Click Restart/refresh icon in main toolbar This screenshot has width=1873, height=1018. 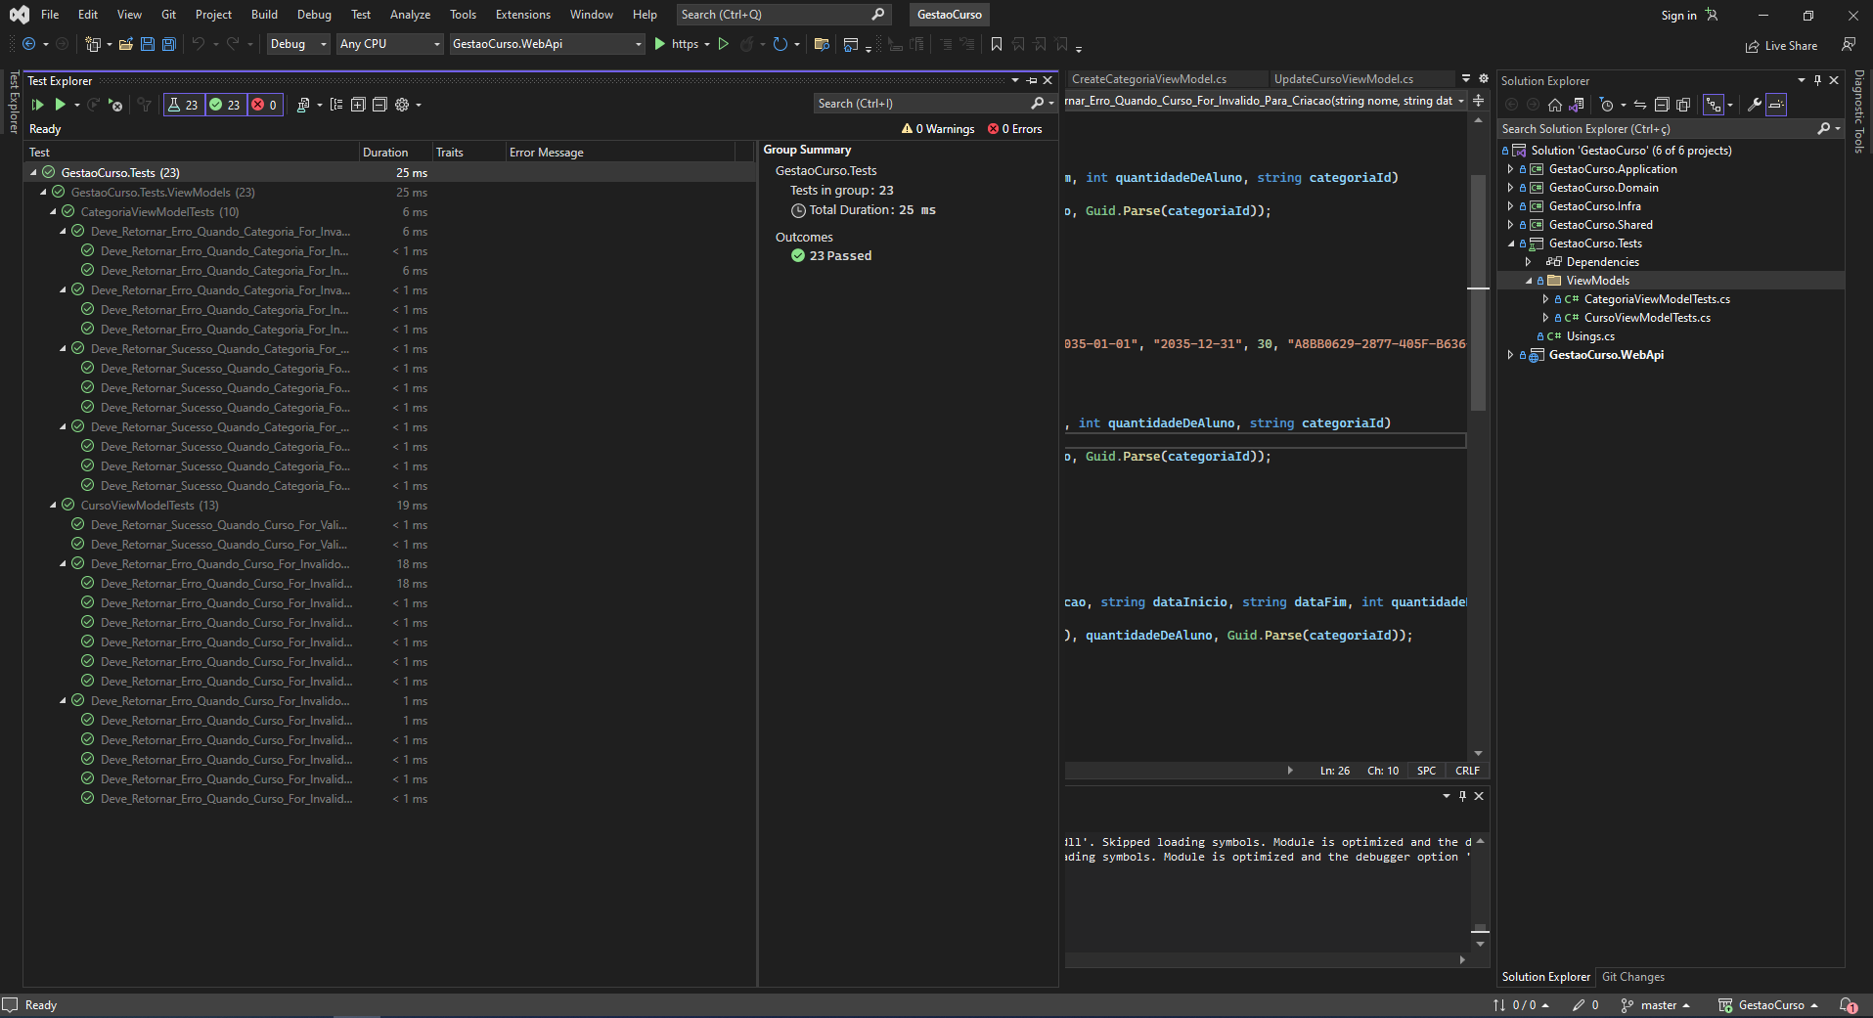[x=780, y=44]
